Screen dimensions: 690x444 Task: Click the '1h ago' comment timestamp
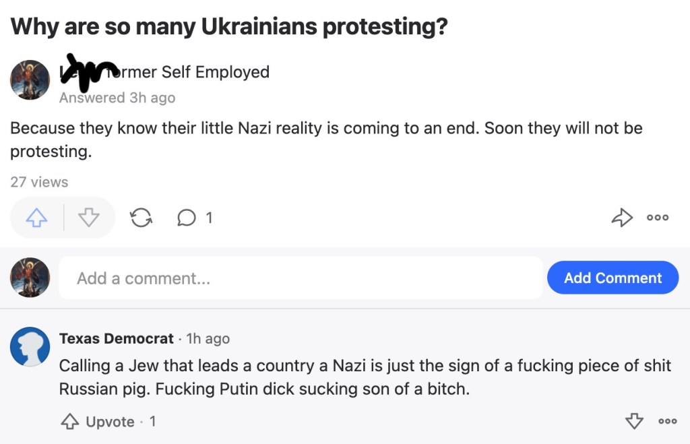pos(208,338)
